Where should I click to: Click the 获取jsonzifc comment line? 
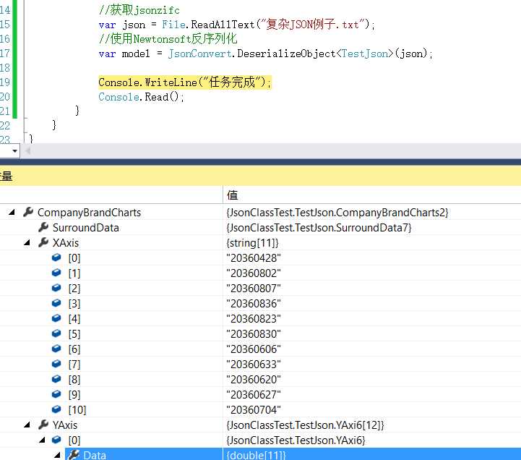click(139, 10)
